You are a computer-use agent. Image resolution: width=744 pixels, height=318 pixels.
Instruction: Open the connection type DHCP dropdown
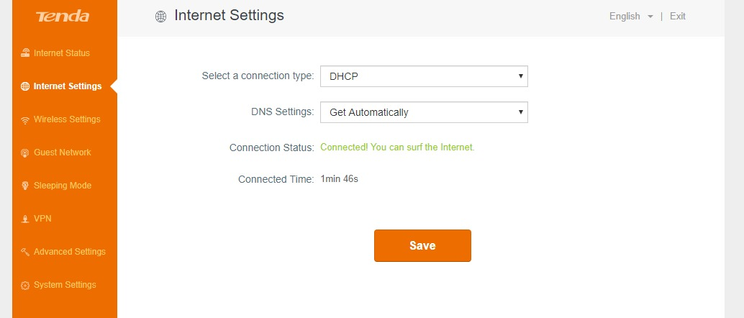(x=424, y=76)
